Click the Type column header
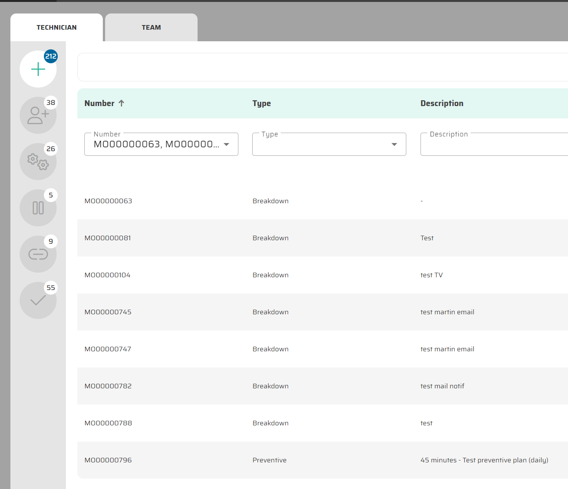The height and width of the screenshot is (489, 568). tap(261, 103)
